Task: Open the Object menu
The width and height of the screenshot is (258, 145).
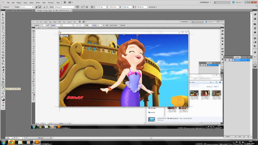Action: click(x=19, y=3)
